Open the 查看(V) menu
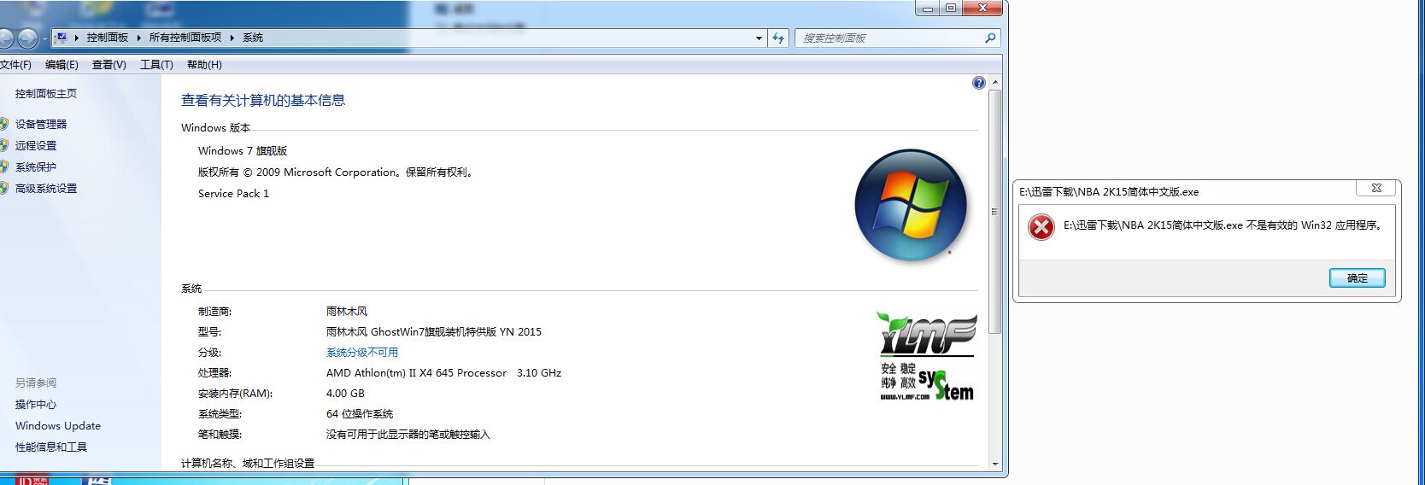The height and width of the screenshot is (485, 1425). pyautogui.click(x=109, y=65)
